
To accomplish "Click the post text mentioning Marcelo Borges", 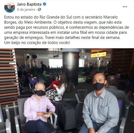I will [x=66, y=30].
